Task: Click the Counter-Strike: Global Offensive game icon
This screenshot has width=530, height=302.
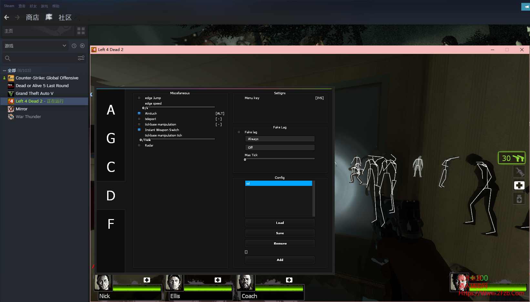Action: click(11, 78)
